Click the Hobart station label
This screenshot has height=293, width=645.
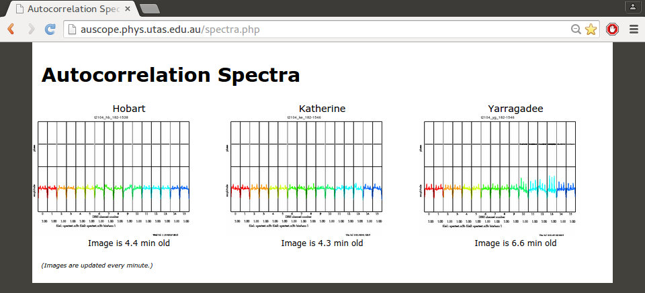pos(129,109)
